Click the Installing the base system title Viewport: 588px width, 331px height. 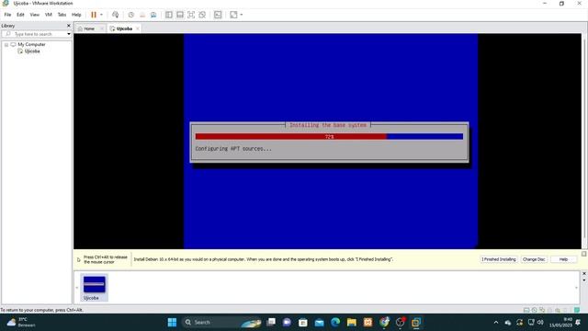pos(328,125)
